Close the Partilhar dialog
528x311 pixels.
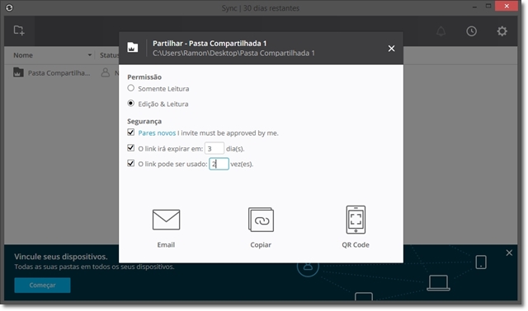[391, 49]
